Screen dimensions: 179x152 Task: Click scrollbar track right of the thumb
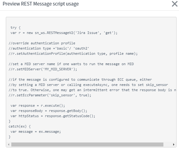[167, 144]
